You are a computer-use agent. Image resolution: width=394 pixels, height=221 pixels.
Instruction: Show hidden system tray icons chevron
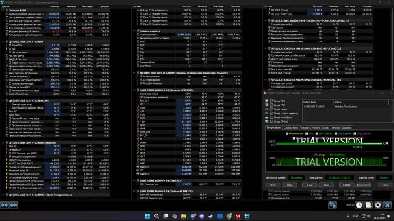(348, 216)
